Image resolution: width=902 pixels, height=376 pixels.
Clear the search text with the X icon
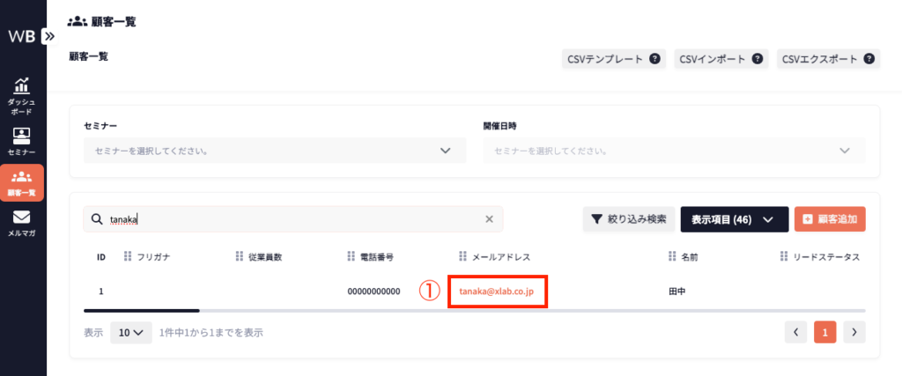pos(490,220)
